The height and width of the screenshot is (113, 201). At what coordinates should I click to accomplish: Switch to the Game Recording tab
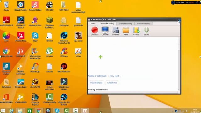pos(126,24)
